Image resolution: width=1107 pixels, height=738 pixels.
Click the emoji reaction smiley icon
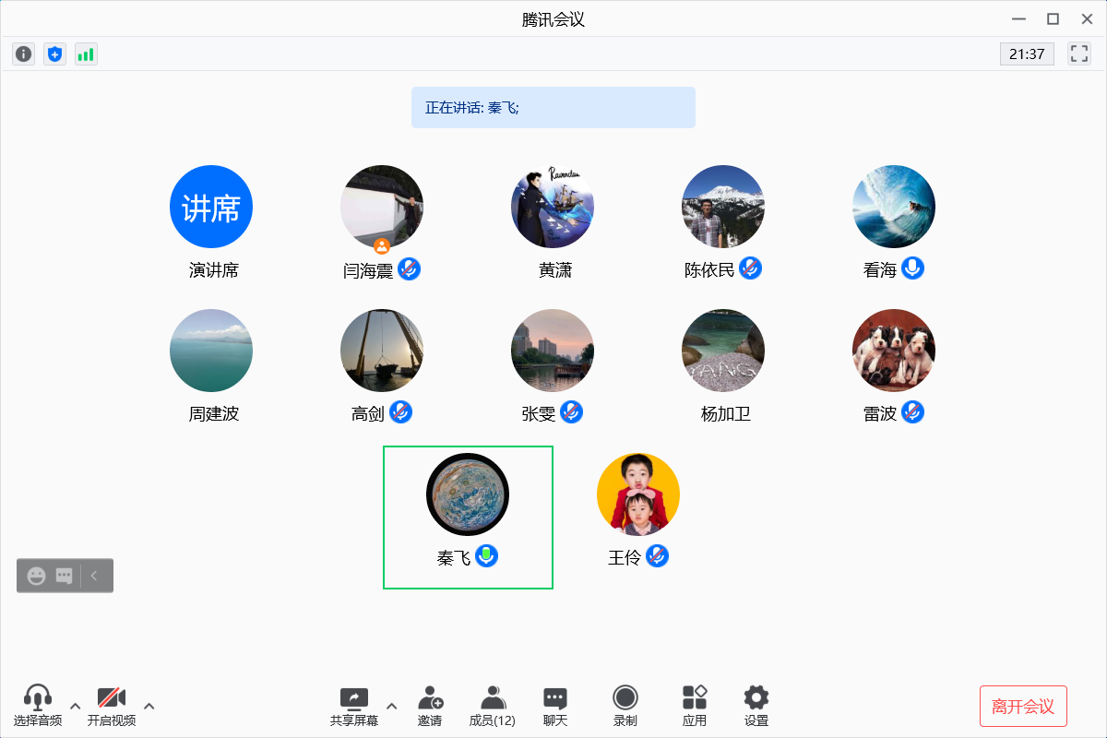click(x=37, y=576)
